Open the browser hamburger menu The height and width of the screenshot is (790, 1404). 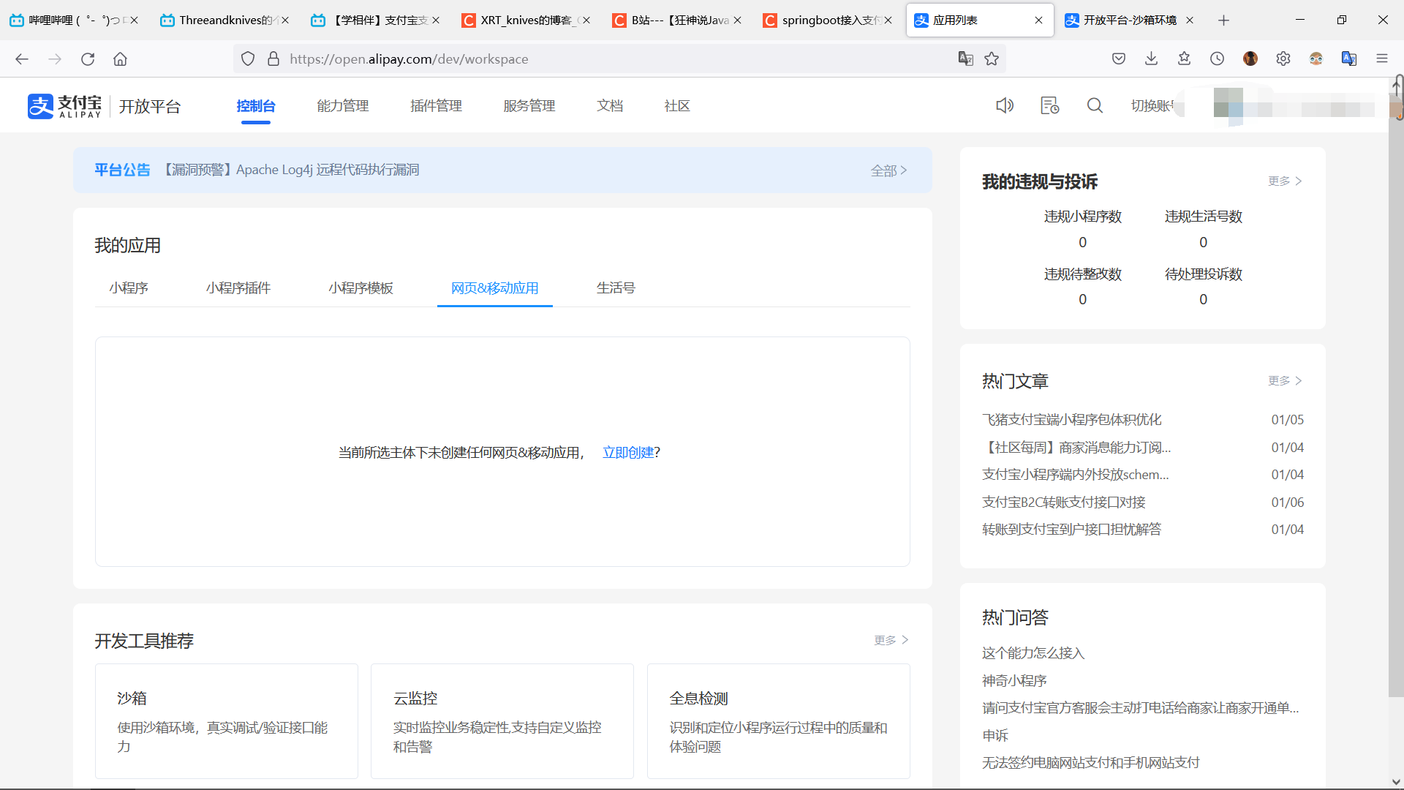click(x=1381, y=59)
